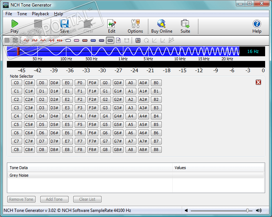Click the loud speaker icon in status bar

pyautogui.click(x=259, y=210)
